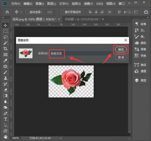Open the 滤镜(T) menu
Image resolution: width=151 pixels, height=141 pixels.
pos(88,4)
